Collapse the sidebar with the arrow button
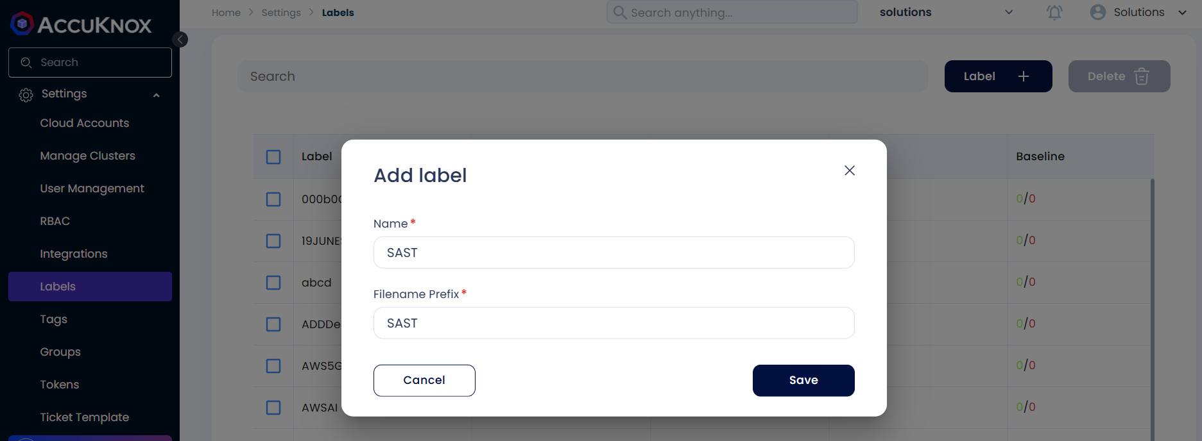This screenshot has width=1202, height=441. click(x=180, y=40)
